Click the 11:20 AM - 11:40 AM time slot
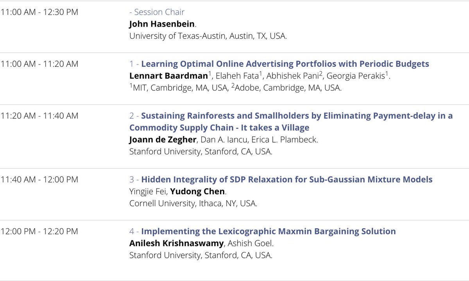The image size is (469, 281). (39, 116)
